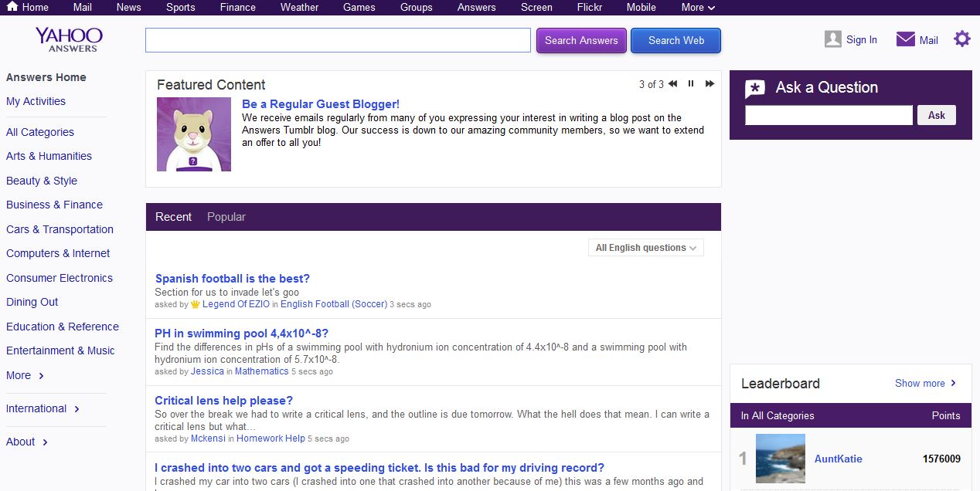Viewport: 980px width, 491px height.
Task: Click the Home house icon
Action: click(x=12, y=7)
